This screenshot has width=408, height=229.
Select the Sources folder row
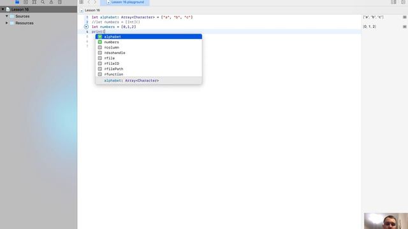pos(38,16)
